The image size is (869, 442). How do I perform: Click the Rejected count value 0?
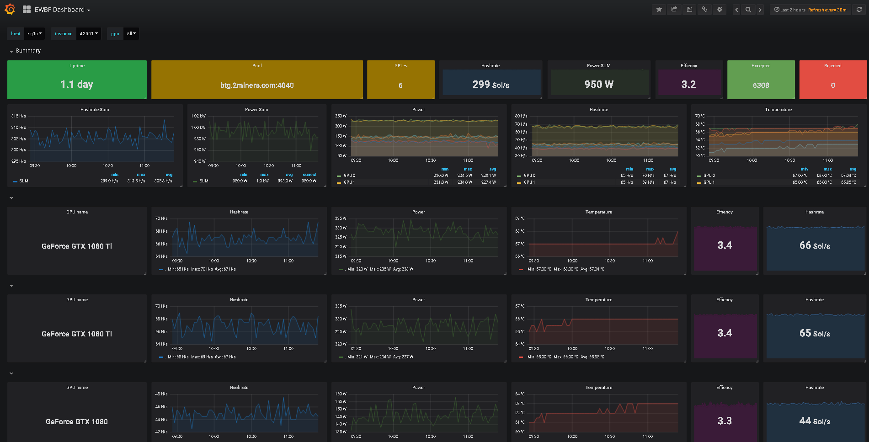(x=832, y=85)
